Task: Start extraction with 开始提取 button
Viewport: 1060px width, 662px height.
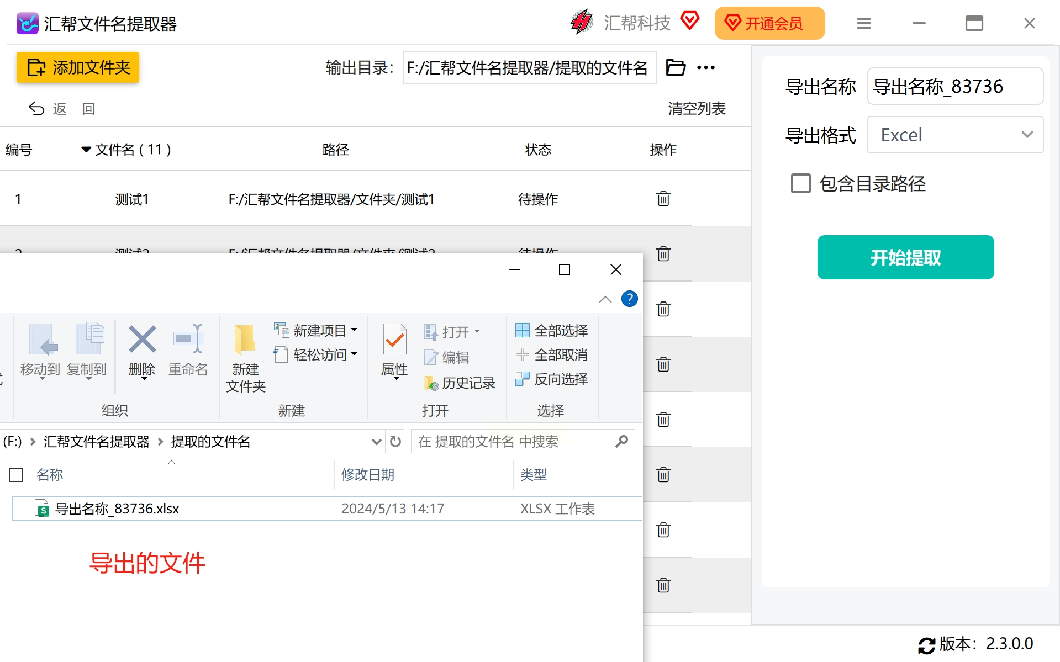Action: pyautogui.click(x=905, y=257)
